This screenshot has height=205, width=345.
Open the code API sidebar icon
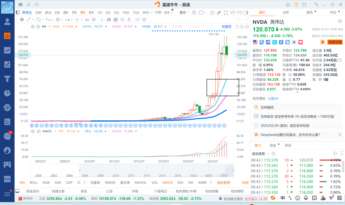[7, 179]
